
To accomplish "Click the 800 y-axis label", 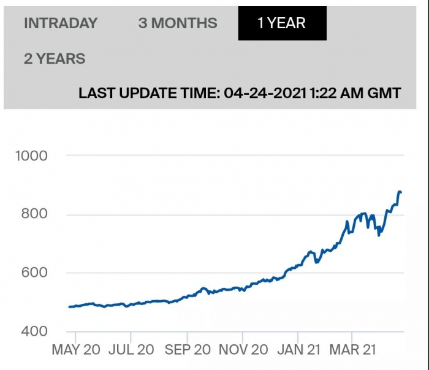I will tap(34, 213).
